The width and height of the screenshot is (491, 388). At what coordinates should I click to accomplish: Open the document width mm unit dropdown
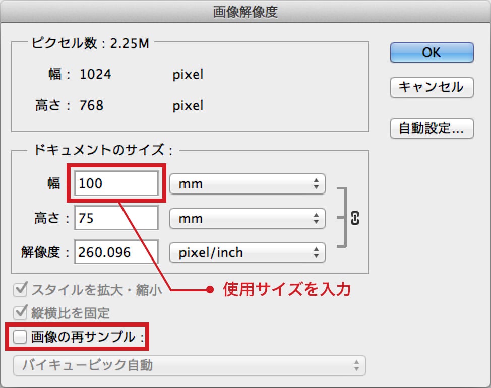pos(248,184)
